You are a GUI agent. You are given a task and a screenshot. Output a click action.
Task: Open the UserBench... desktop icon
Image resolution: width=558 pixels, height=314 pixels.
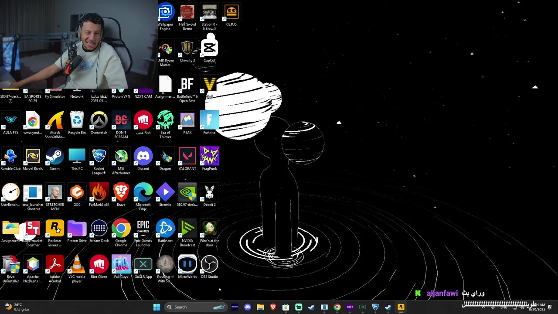(10, 195)
